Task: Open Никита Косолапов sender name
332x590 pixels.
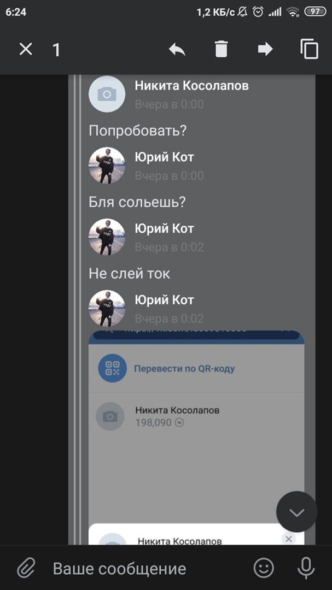Action: [x=191, y=86]
